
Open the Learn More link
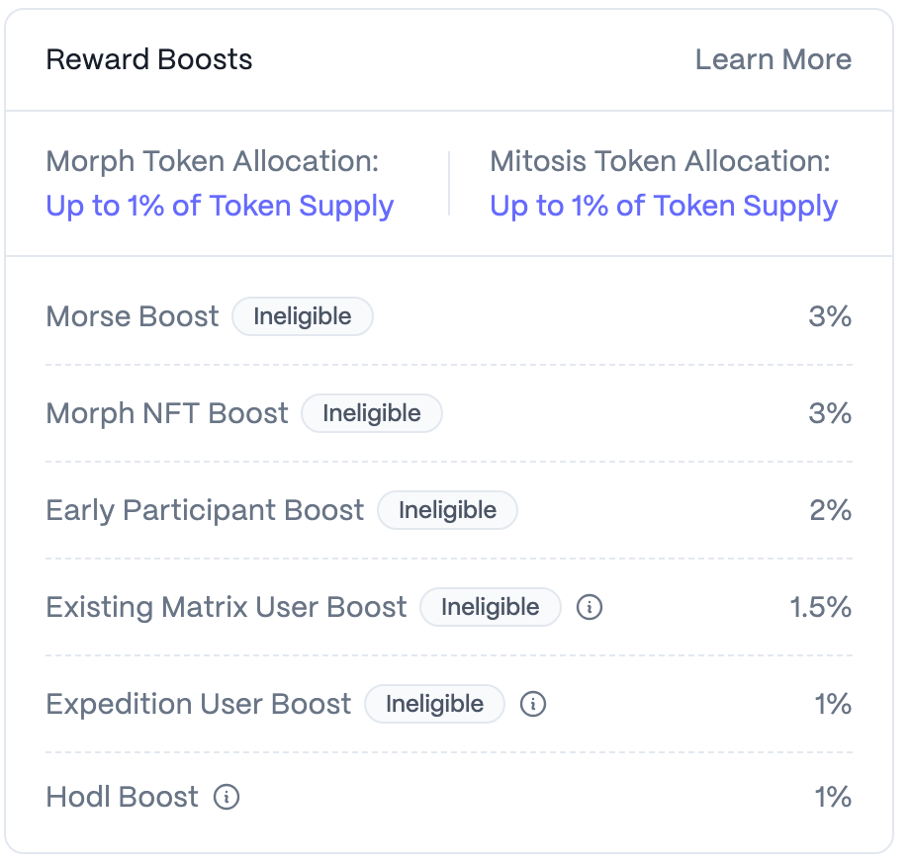pos(773,59)
